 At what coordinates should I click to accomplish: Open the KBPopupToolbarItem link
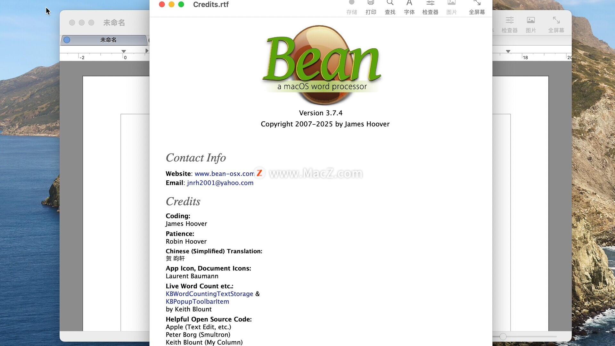tap(197, 301)
